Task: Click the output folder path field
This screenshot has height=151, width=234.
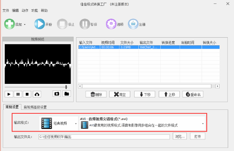Action: [104, 137]
